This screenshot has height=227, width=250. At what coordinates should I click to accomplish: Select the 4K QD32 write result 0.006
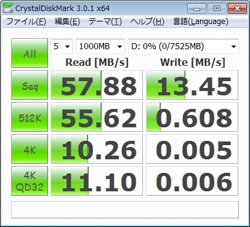point(192,181)
